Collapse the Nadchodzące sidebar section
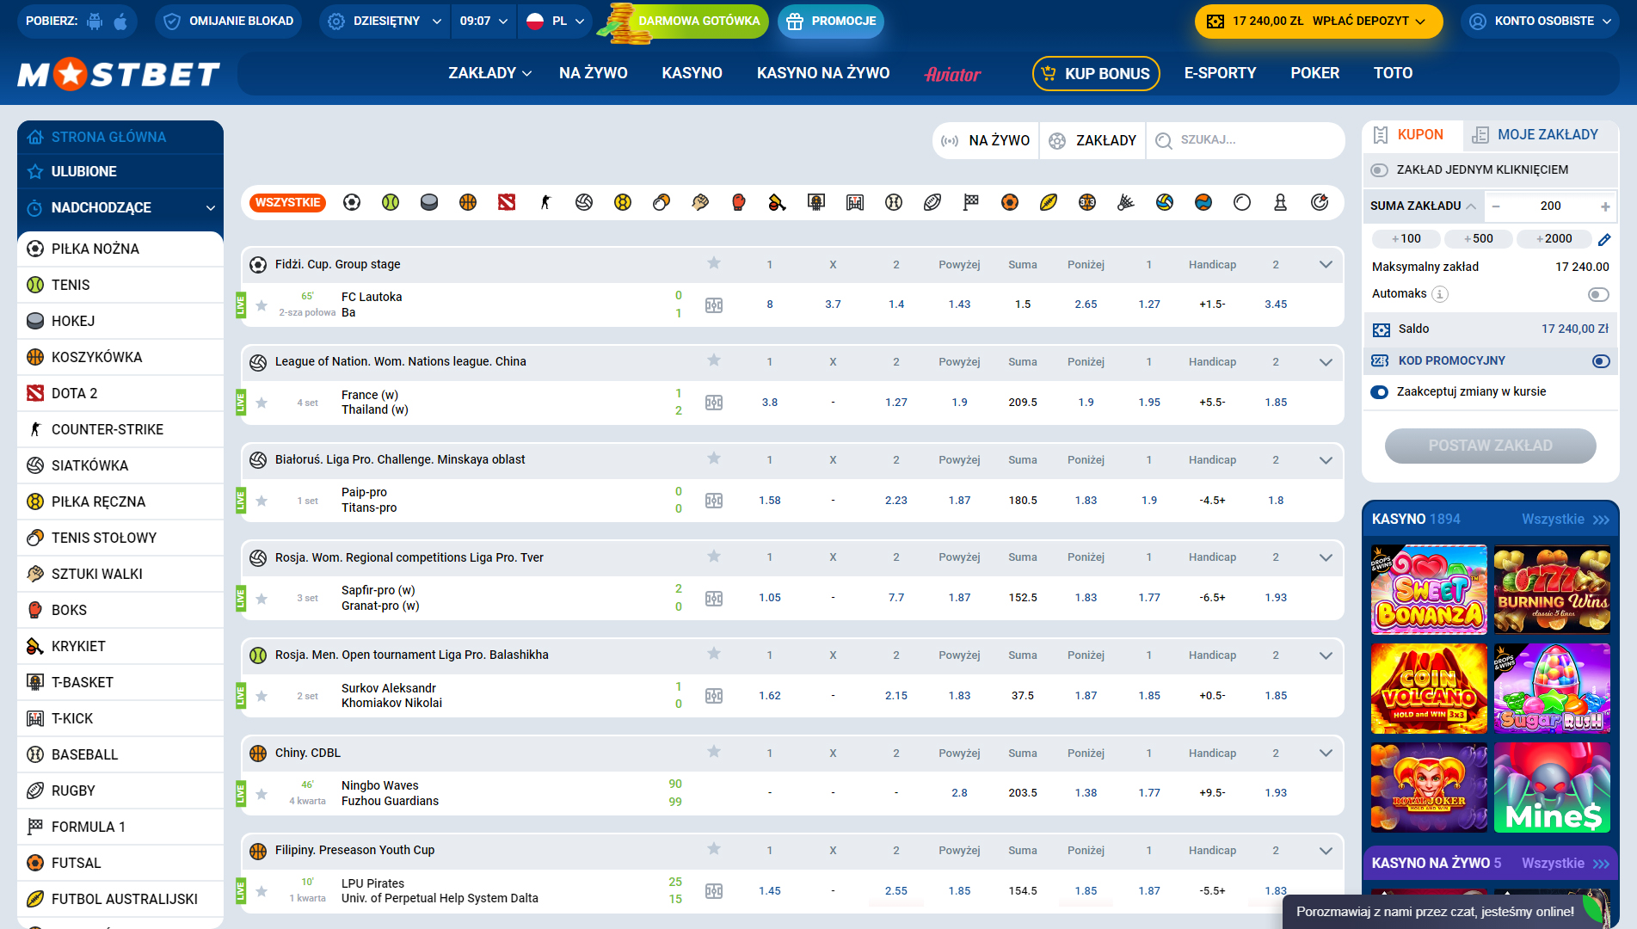 coord(211,207)
